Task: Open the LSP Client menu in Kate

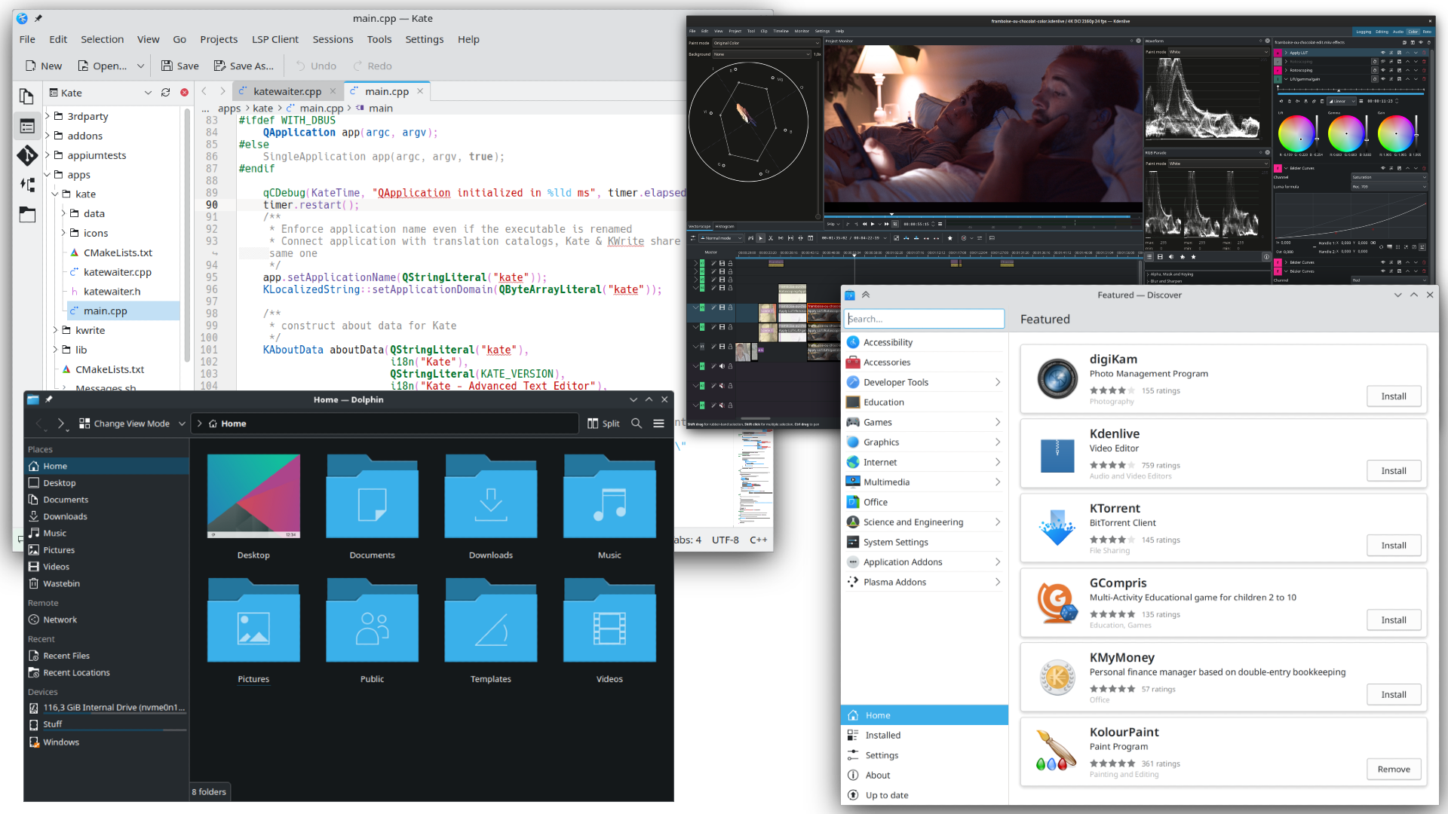Action: pyautogui.click(x=275, y=39)
